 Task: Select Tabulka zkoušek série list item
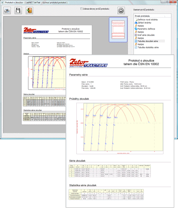point(148,41)
